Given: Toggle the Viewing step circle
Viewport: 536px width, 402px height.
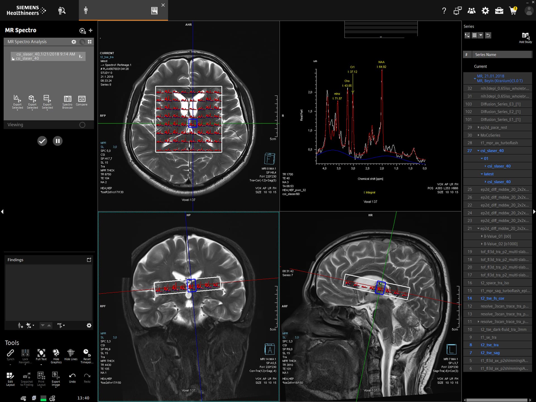Looking at the screenshot, I should click(x=82, y=125).
